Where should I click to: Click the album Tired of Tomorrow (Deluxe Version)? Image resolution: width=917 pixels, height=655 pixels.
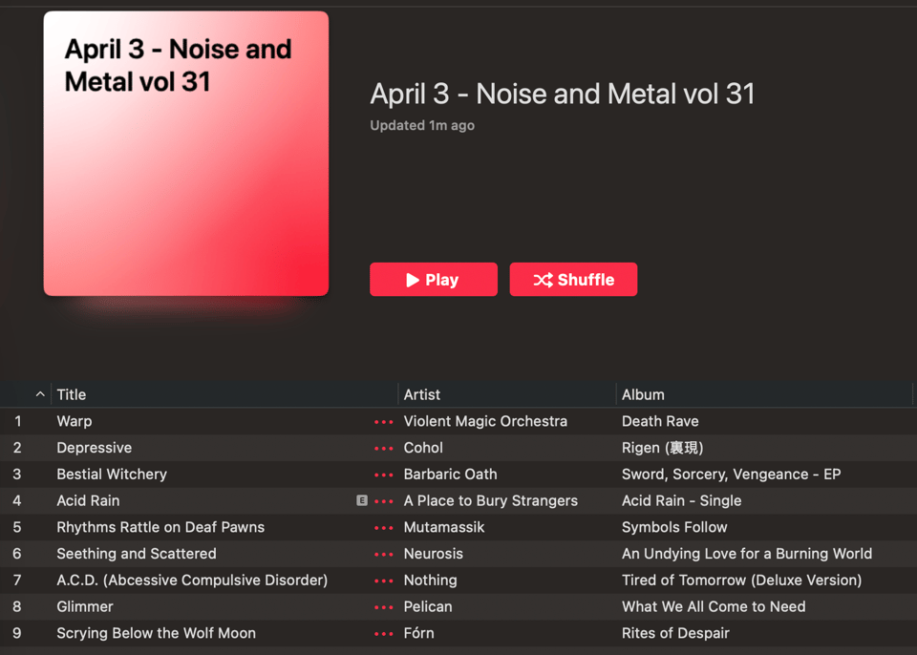(x=741, y=581)
